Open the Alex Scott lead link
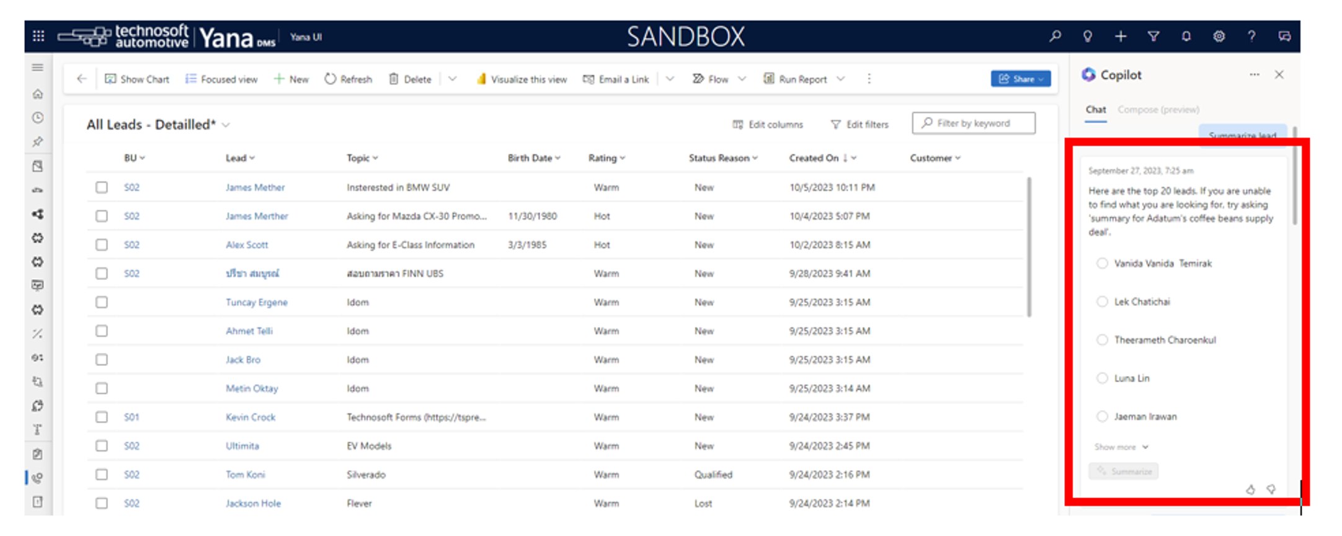1342x536 pixels. [247, 244]
